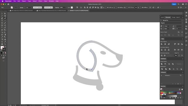The width and height of the screenshot is (188, 106).
Task: Select the Type tool
Action: pyautogui.click(x=2, y=21)
